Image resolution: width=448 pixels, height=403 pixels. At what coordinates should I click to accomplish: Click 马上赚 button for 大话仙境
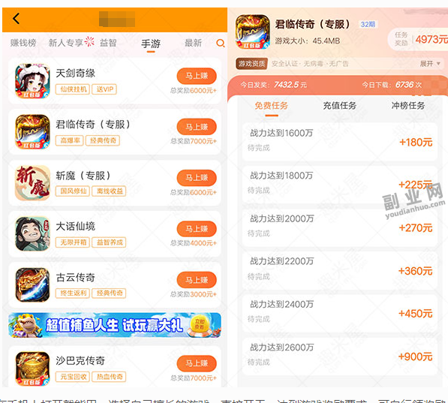(x=197, y=229)
